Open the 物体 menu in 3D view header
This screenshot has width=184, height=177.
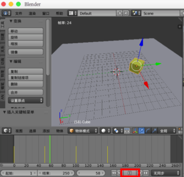(x=60, y=131)
